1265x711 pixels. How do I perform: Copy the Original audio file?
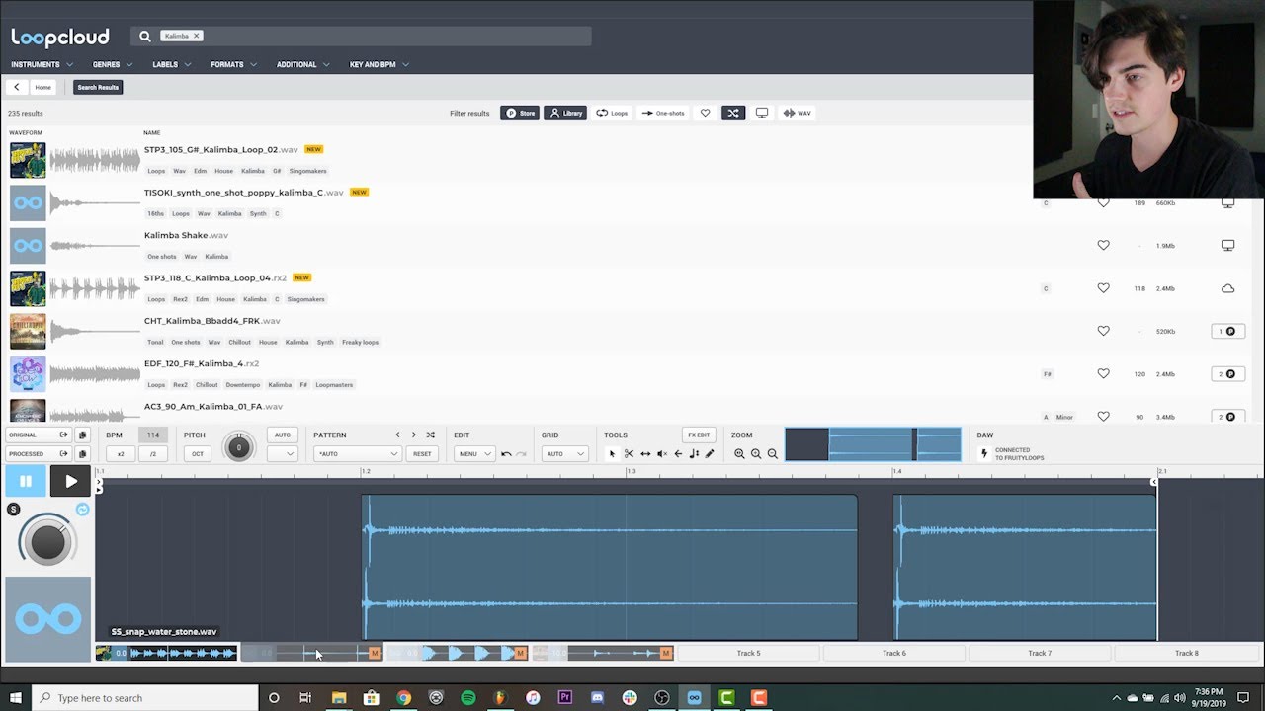click(82, 435)
